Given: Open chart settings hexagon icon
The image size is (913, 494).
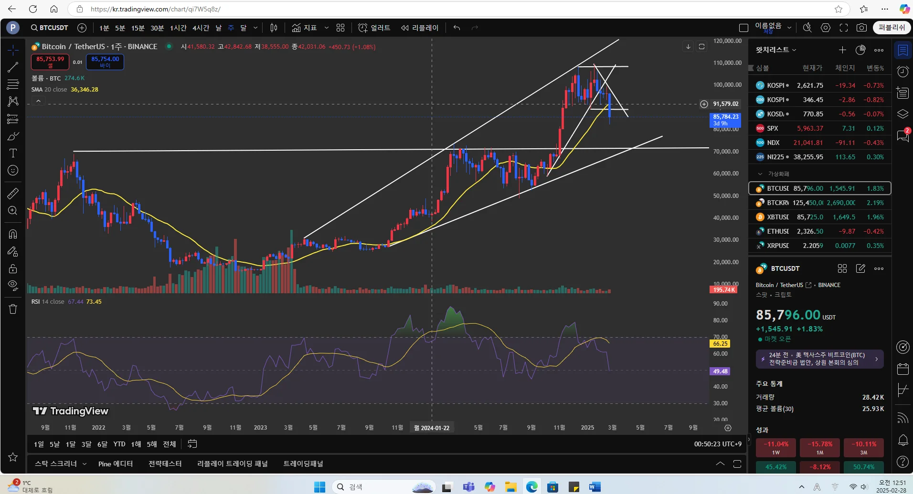Looking at the screenshot, I should tap(826, 28).
